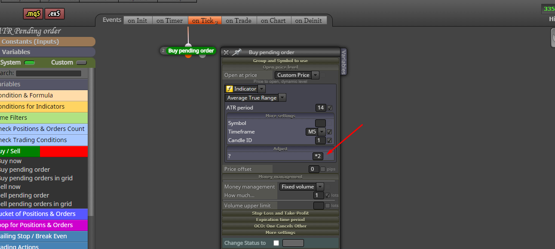Image resolution: width=555 pixels, height=249 pixels.
Task: Open the Average True Range dropdown
Action: pos(256,98)
